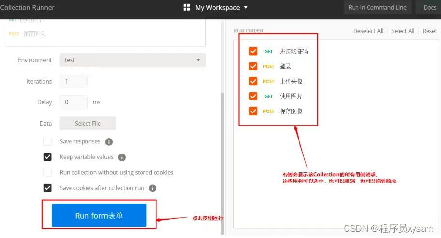Uncheck the GET 使用图片 request checkbox

pyautogui.click(x=253, y=96)
